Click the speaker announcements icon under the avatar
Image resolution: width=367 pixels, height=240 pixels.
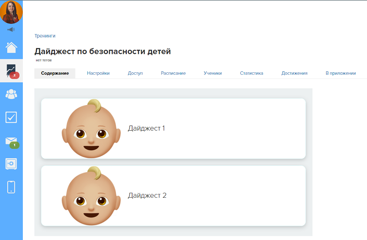tap(11, 29)
